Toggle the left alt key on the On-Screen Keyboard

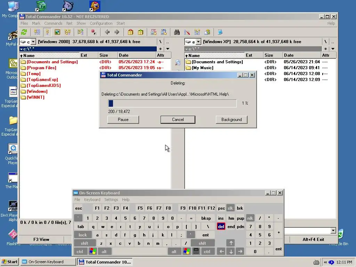pyautogui.click(x=104, y=251)
